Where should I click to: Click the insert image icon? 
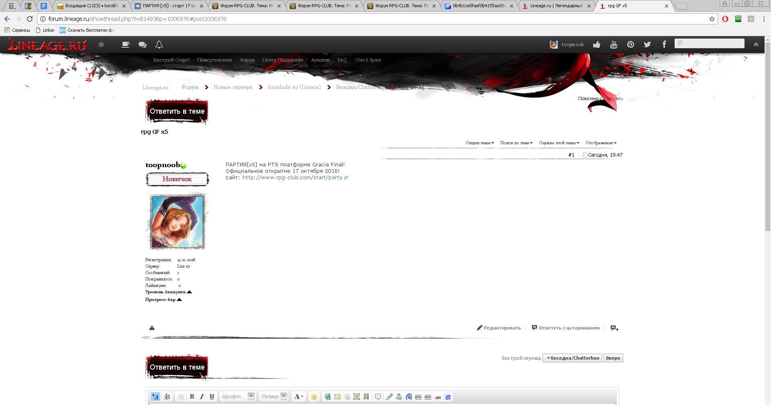357,397
